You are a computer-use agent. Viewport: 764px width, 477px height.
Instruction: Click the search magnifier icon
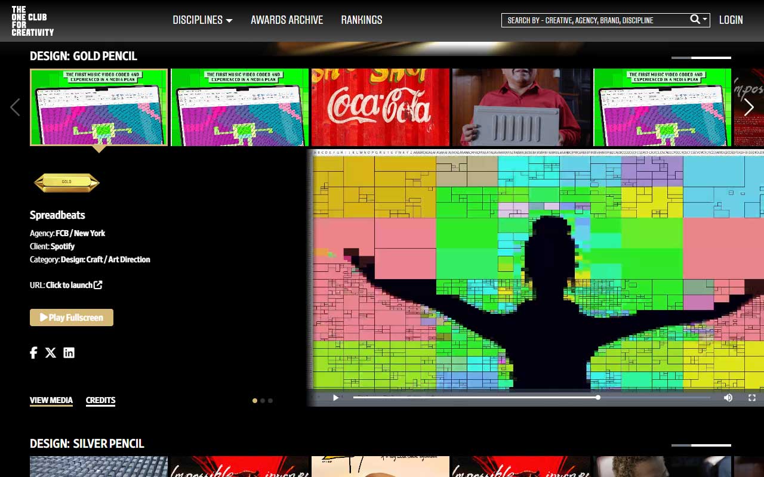(x=695, y=20)
